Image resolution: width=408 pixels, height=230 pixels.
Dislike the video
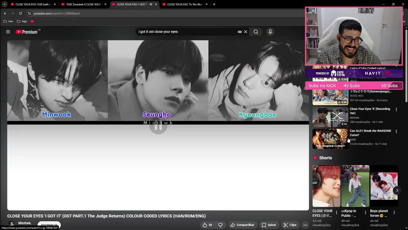[x=220, y=225]
